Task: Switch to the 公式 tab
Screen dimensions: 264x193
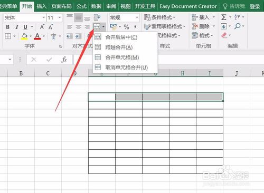Action: [81, 6]
